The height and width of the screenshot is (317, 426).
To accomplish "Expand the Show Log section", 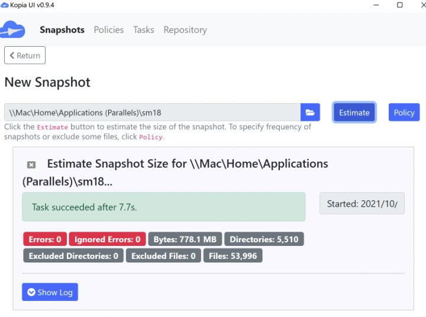I will click(50, 292).
